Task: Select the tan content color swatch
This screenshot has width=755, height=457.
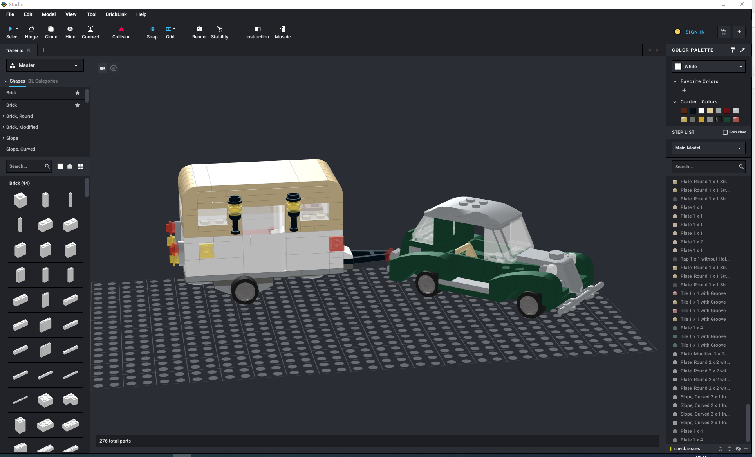Action: coord(710,111)
